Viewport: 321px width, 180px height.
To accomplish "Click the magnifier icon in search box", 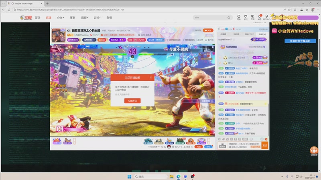I will click(x=229, y=18).
